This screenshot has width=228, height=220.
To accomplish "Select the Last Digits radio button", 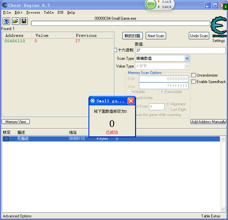I will [167, 109].
